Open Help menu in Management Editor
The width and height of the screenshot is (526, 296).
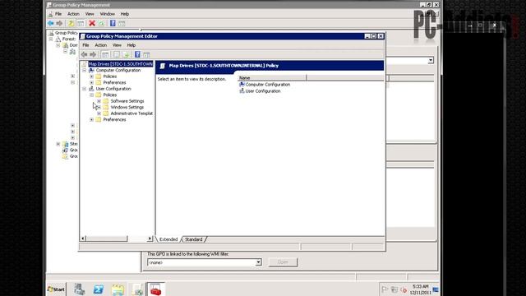click(x=131, y=45)
